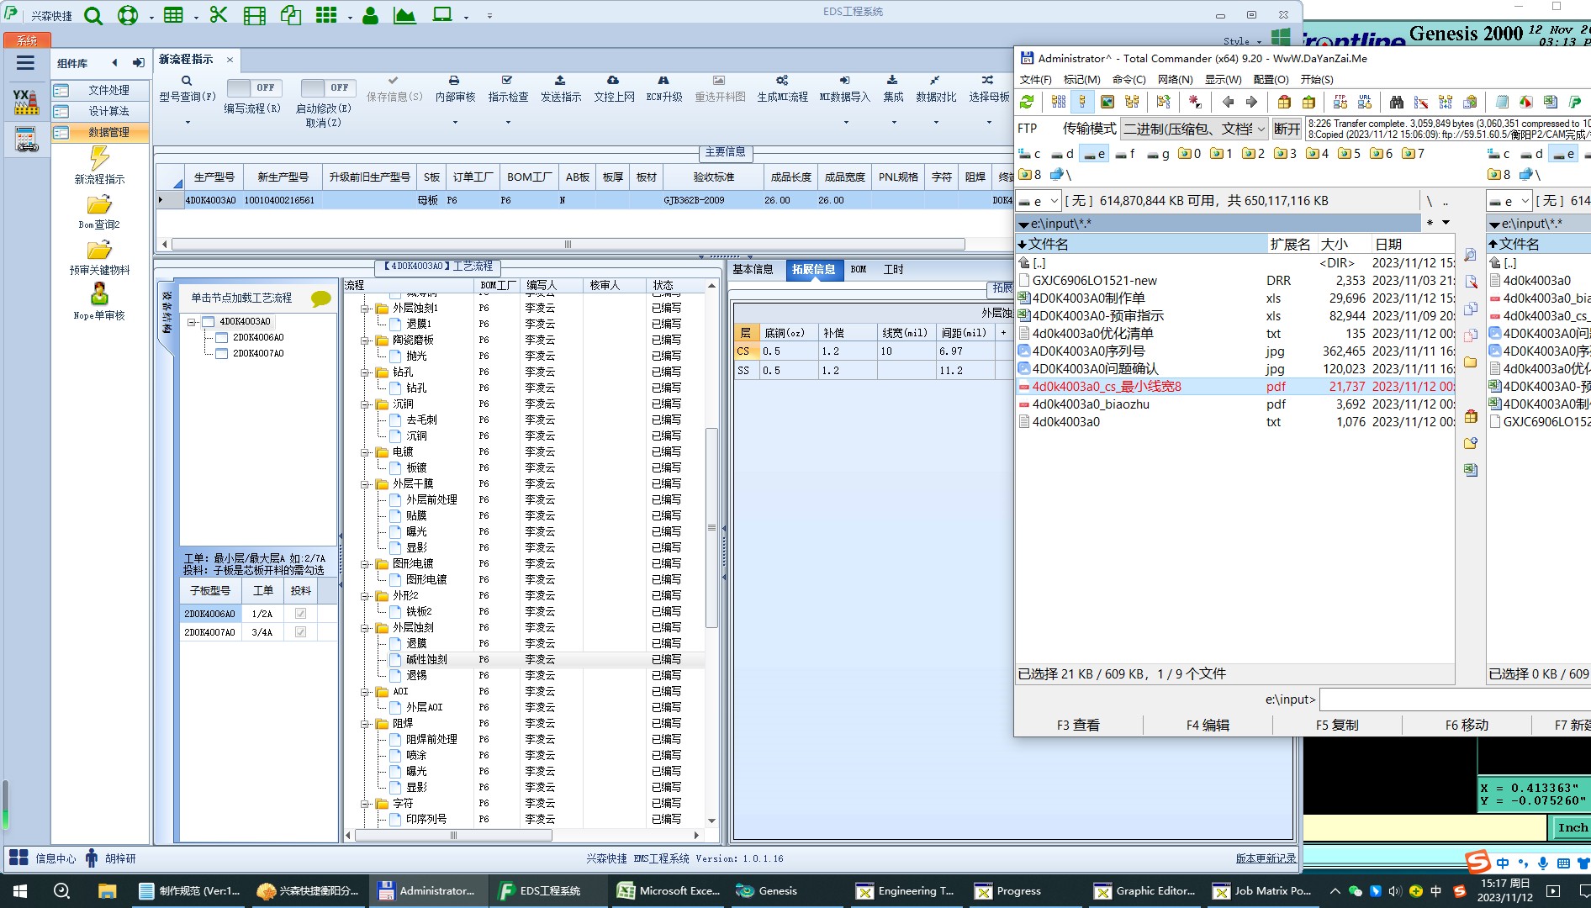
Task: Open the Nope单审核 shortcut
Action: 99,302
